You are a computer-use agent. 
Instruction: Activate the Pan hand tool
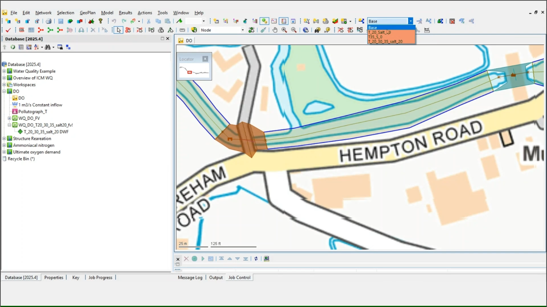pyautogui.click(x=275, y=30)
